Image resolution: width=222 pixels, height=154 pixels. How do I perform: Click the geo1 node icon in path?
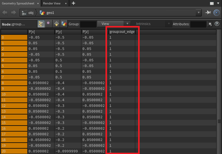pos(42,13)
